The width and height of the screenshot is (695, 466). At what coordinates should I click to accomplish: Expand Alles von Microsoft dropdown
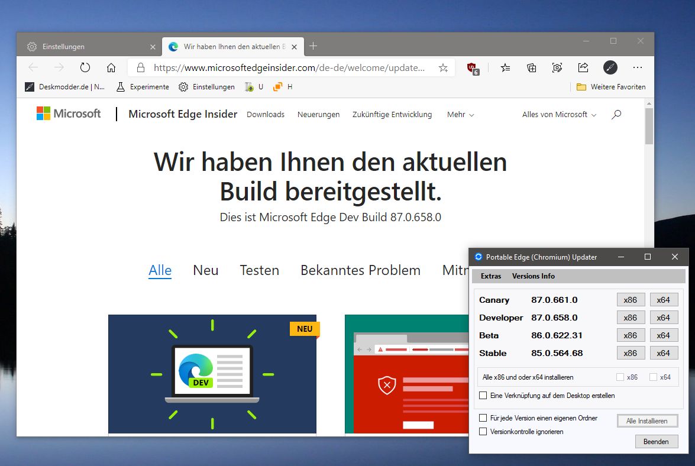[559, 114]
